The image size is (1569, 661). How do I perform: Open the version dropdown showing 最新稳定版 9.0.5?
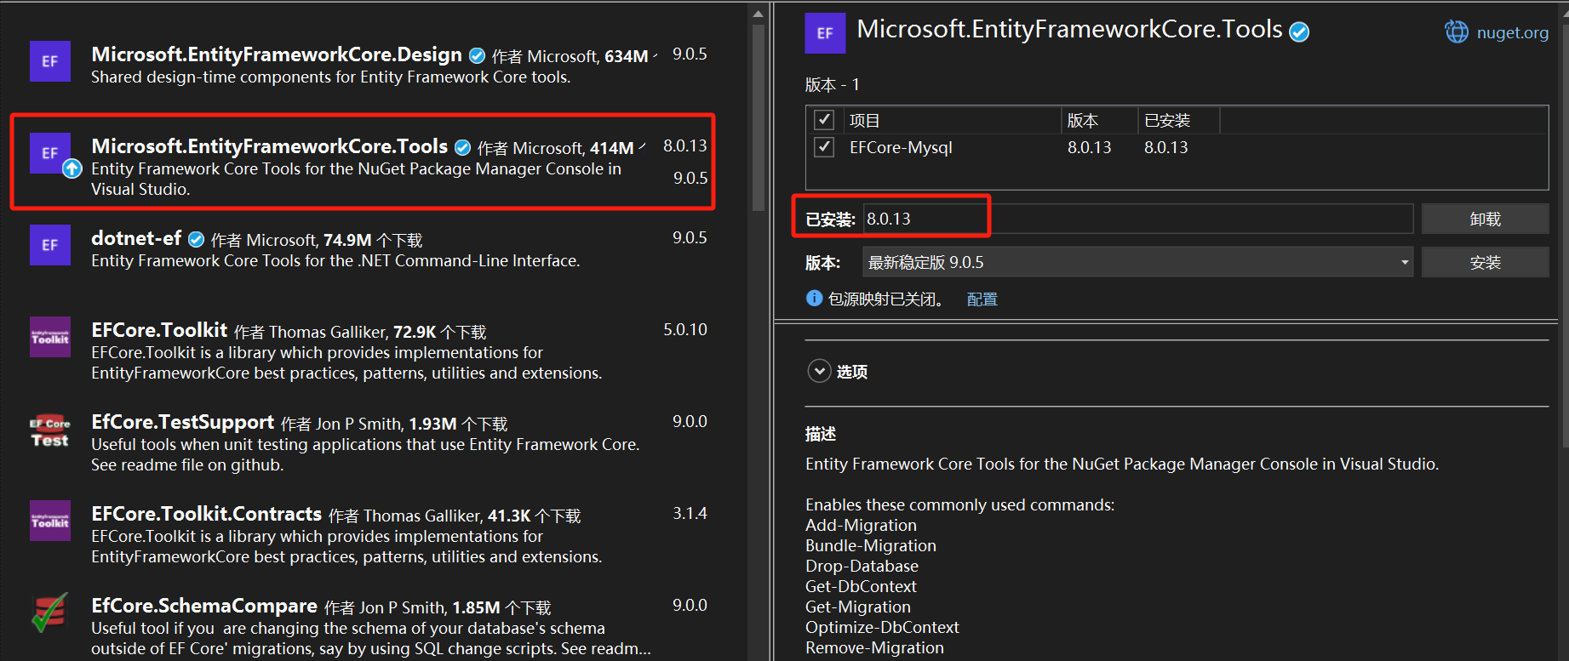click(1137, 262)
